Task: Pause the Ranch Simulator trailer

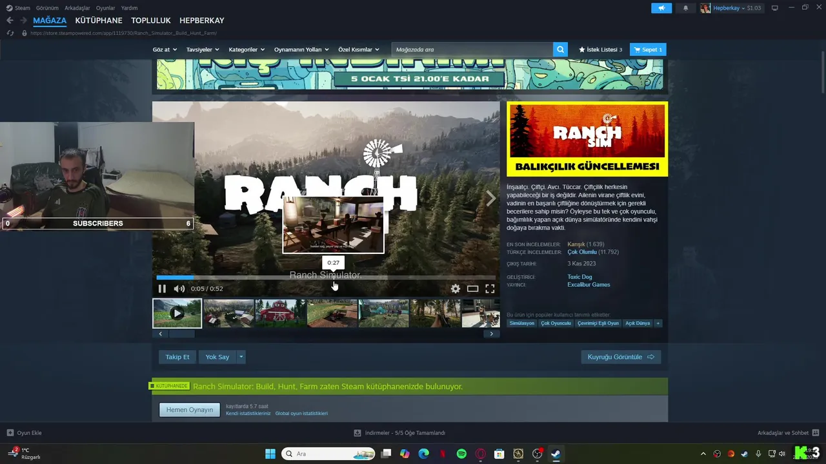Action: (162, 289)
